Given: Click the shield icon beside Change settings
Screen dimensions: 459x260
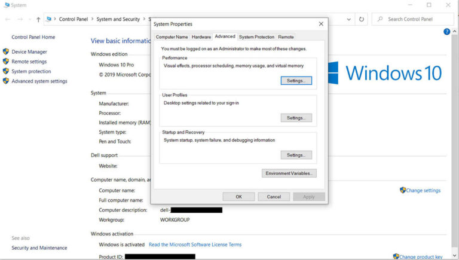Looking at the screenshot, I should [403, 190].
